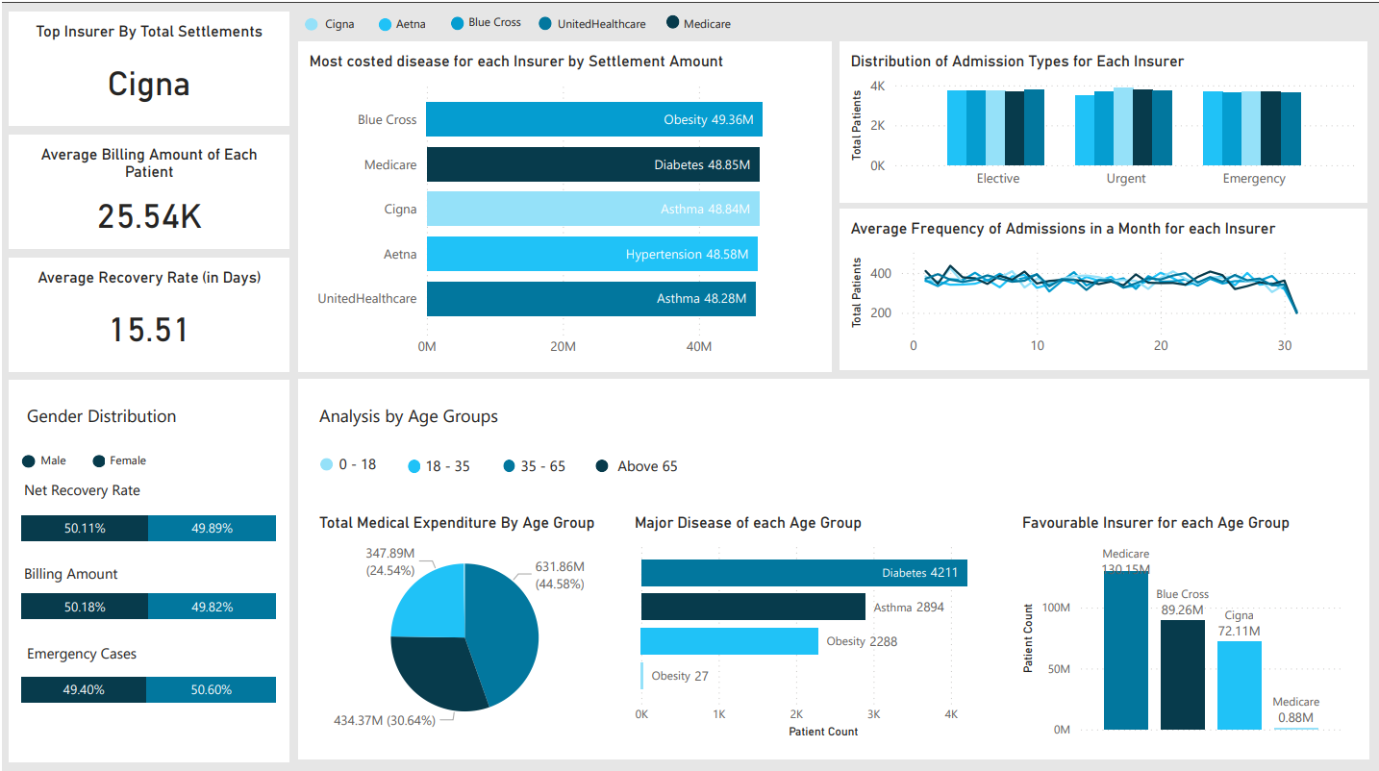Viewport: 1379px width, 771px height.
Task: Select the 347.89M (24.54%) pie slice
Action: [430, 601]
